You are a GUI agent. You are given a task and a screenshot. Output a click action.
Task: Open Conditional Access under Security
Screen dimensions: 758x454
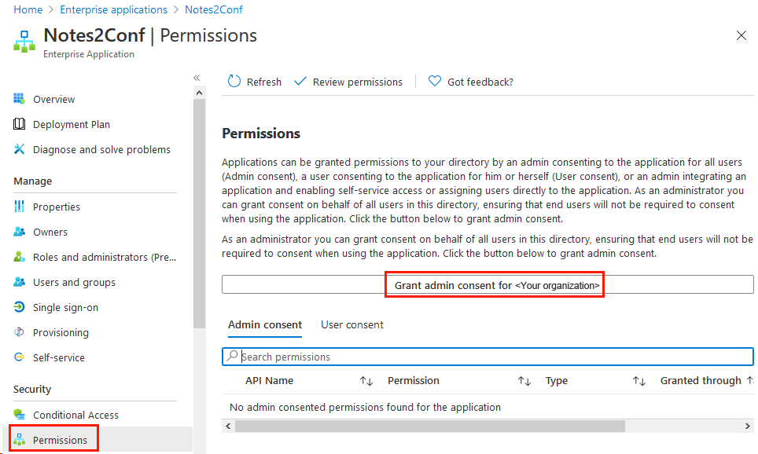tap(75, 416)
